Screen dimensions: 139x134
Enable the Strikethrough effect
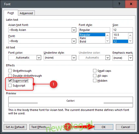[10, 71]
